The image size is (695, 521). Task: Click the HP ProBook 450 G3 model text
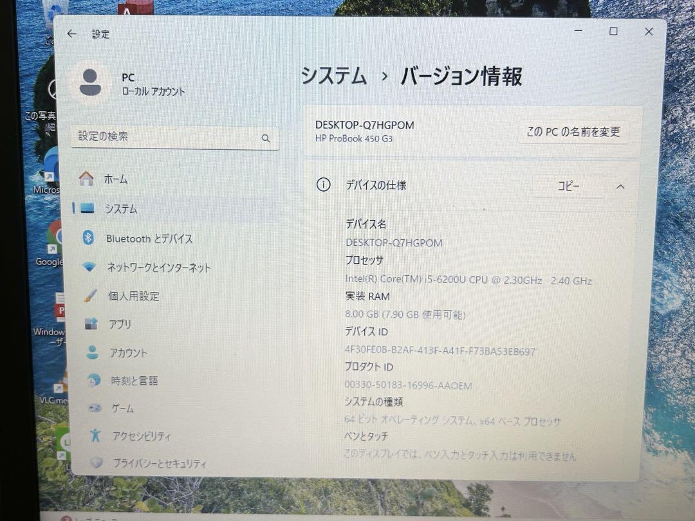coord(354,139)
